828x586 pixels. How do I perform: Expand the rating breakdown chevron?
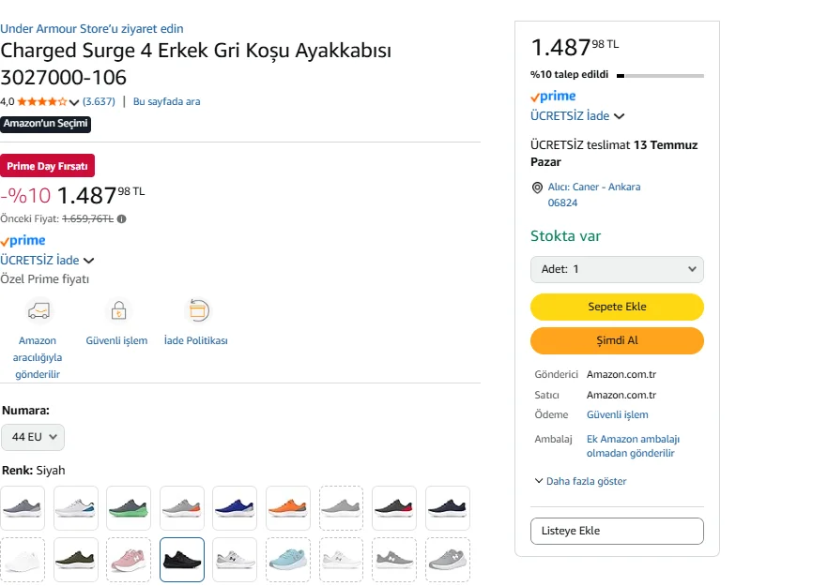[74, 102]
